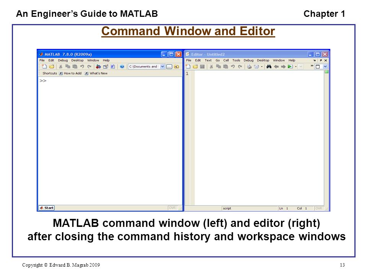Viewport: 367px width, 275px height.
Task: Click Ln 1 indicator in Editor status bar
Action: coord(284,209)
